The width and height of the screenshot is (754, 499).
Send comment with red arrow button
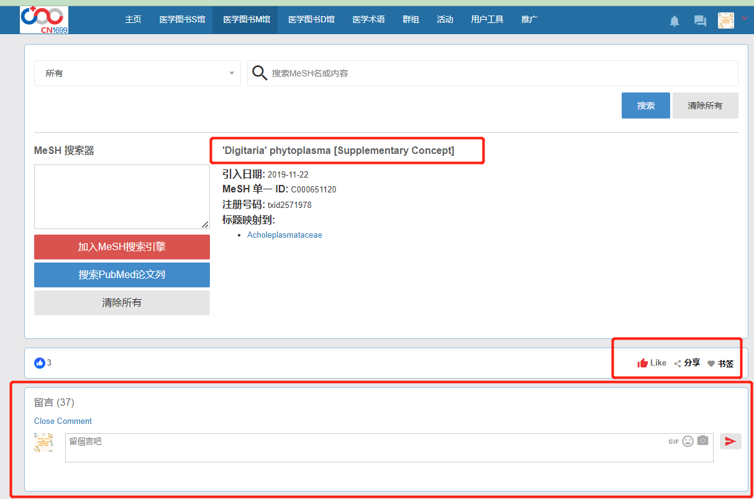pyautogui.click(x=730, y=441)
